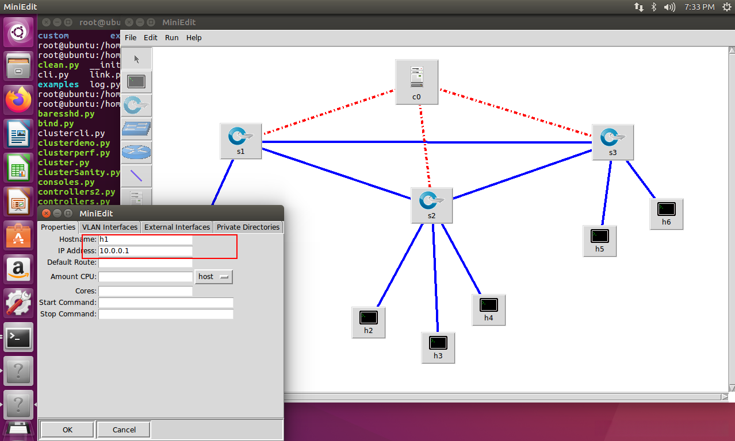
Task: Select the Legacy Switch tool
Action: point(136,129)
